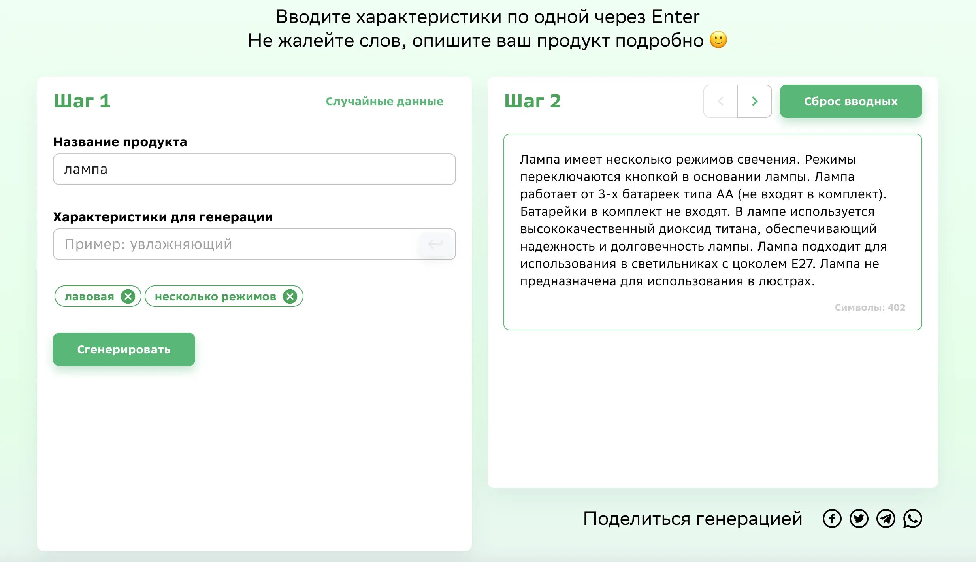Click the generated description text box
Screen dimensions: 976x562
[x=703, y=220]
